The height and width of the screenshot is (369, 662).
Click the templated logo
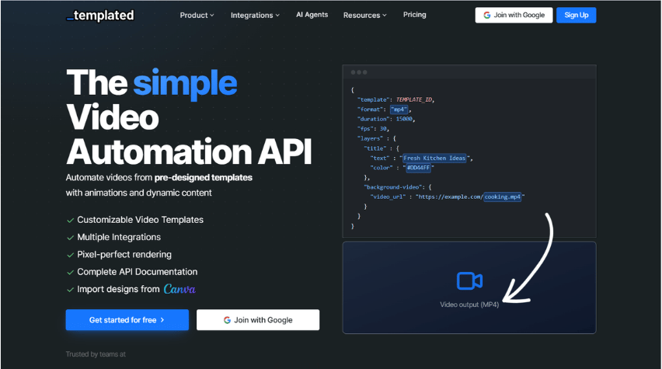[100, 16]
